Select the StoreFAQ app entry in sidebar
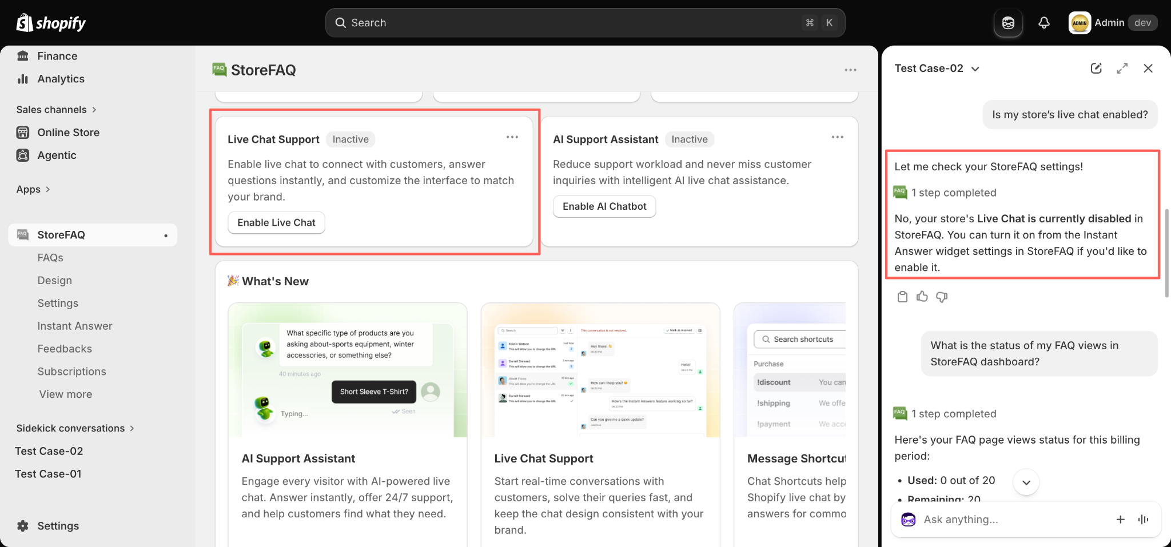 (93, 235)
